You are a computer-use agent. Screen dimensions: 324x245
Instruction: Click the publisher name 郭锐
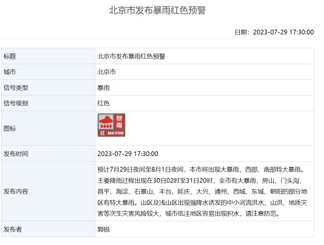103,229
